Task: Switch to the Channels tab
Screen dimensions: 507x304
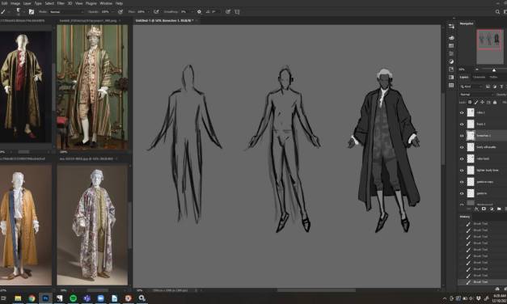Action: pyautogui.click(x=480, y=77)
